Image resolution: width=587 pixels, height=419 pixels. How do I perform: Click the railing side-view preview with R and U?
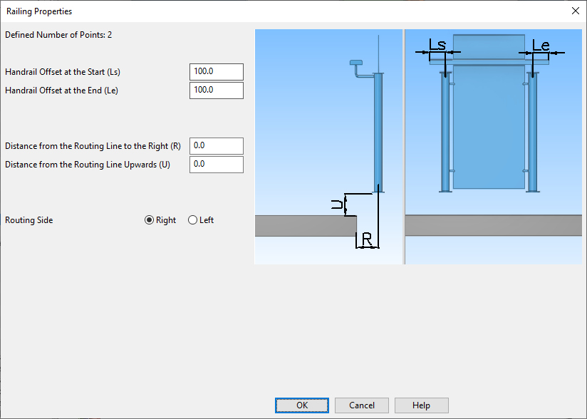click(328, 147)
